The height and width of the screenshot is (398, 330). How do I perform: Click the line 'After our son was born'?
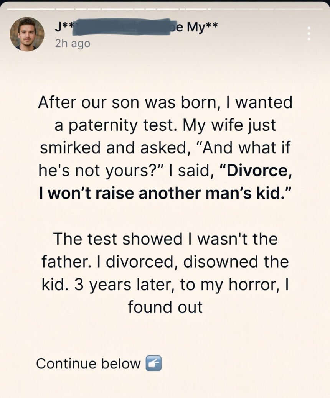tap(165, 103)
